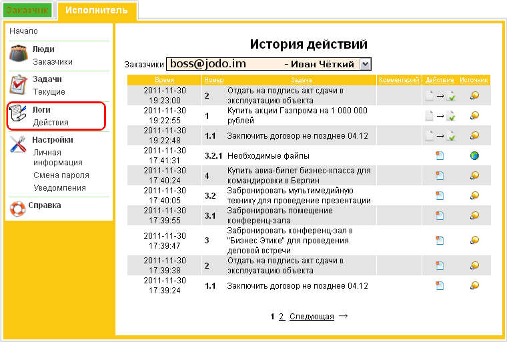Click the Tasks (Задачи) checklist icon

(18, 85)
